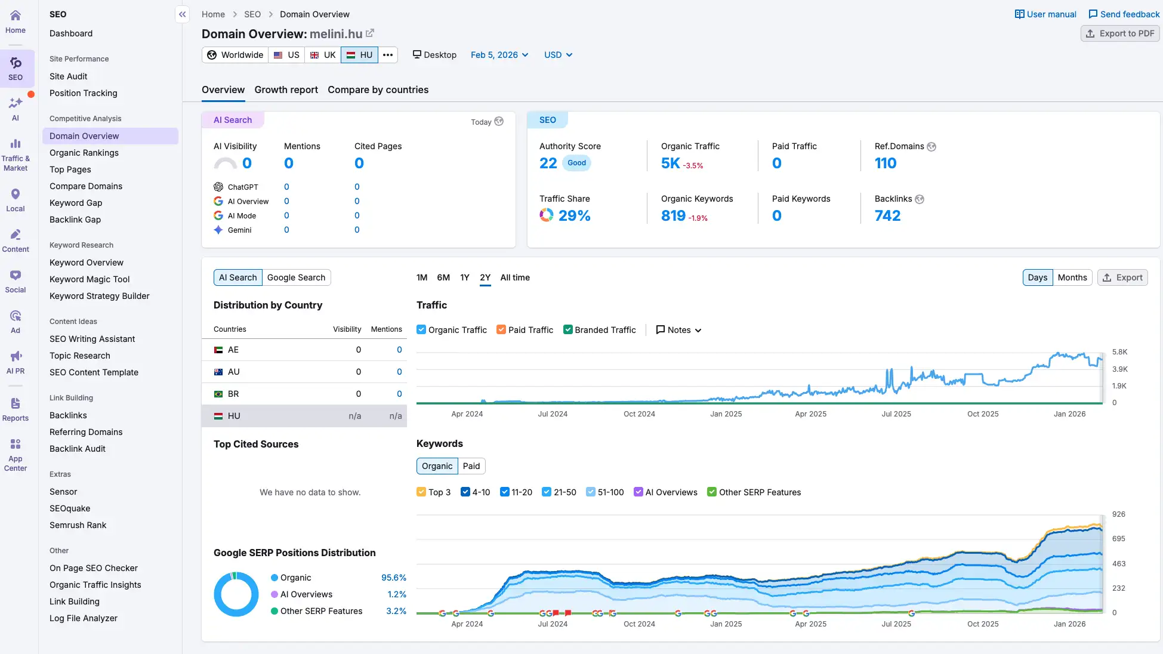Uncheck the Paid Traffic checkbox
The width and height of the screenshot is (1163, 654).
coord(501,330)
